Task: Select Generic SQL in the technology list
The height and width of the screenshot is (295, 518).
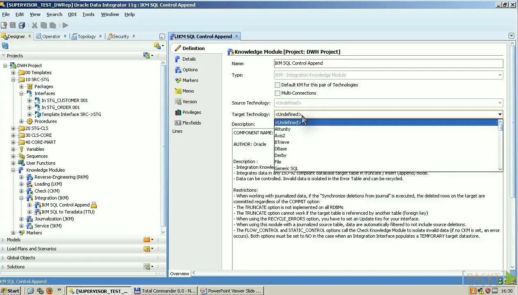Action: pos(386,168)
